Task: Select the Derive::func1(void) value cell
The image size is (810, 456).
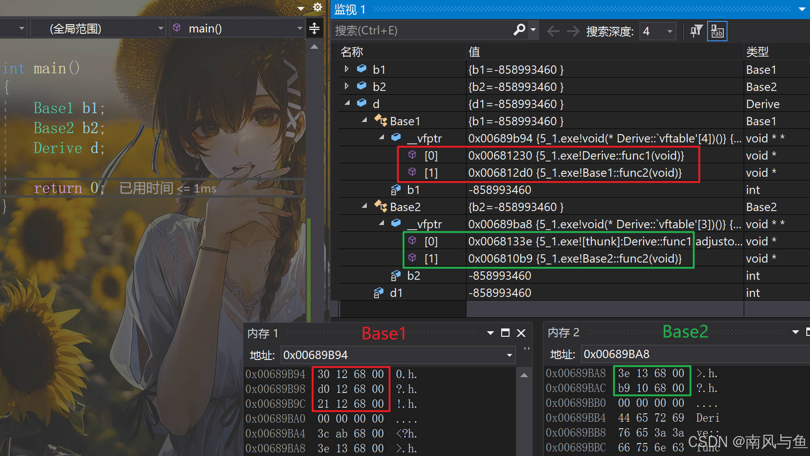Action: point(604,155)
